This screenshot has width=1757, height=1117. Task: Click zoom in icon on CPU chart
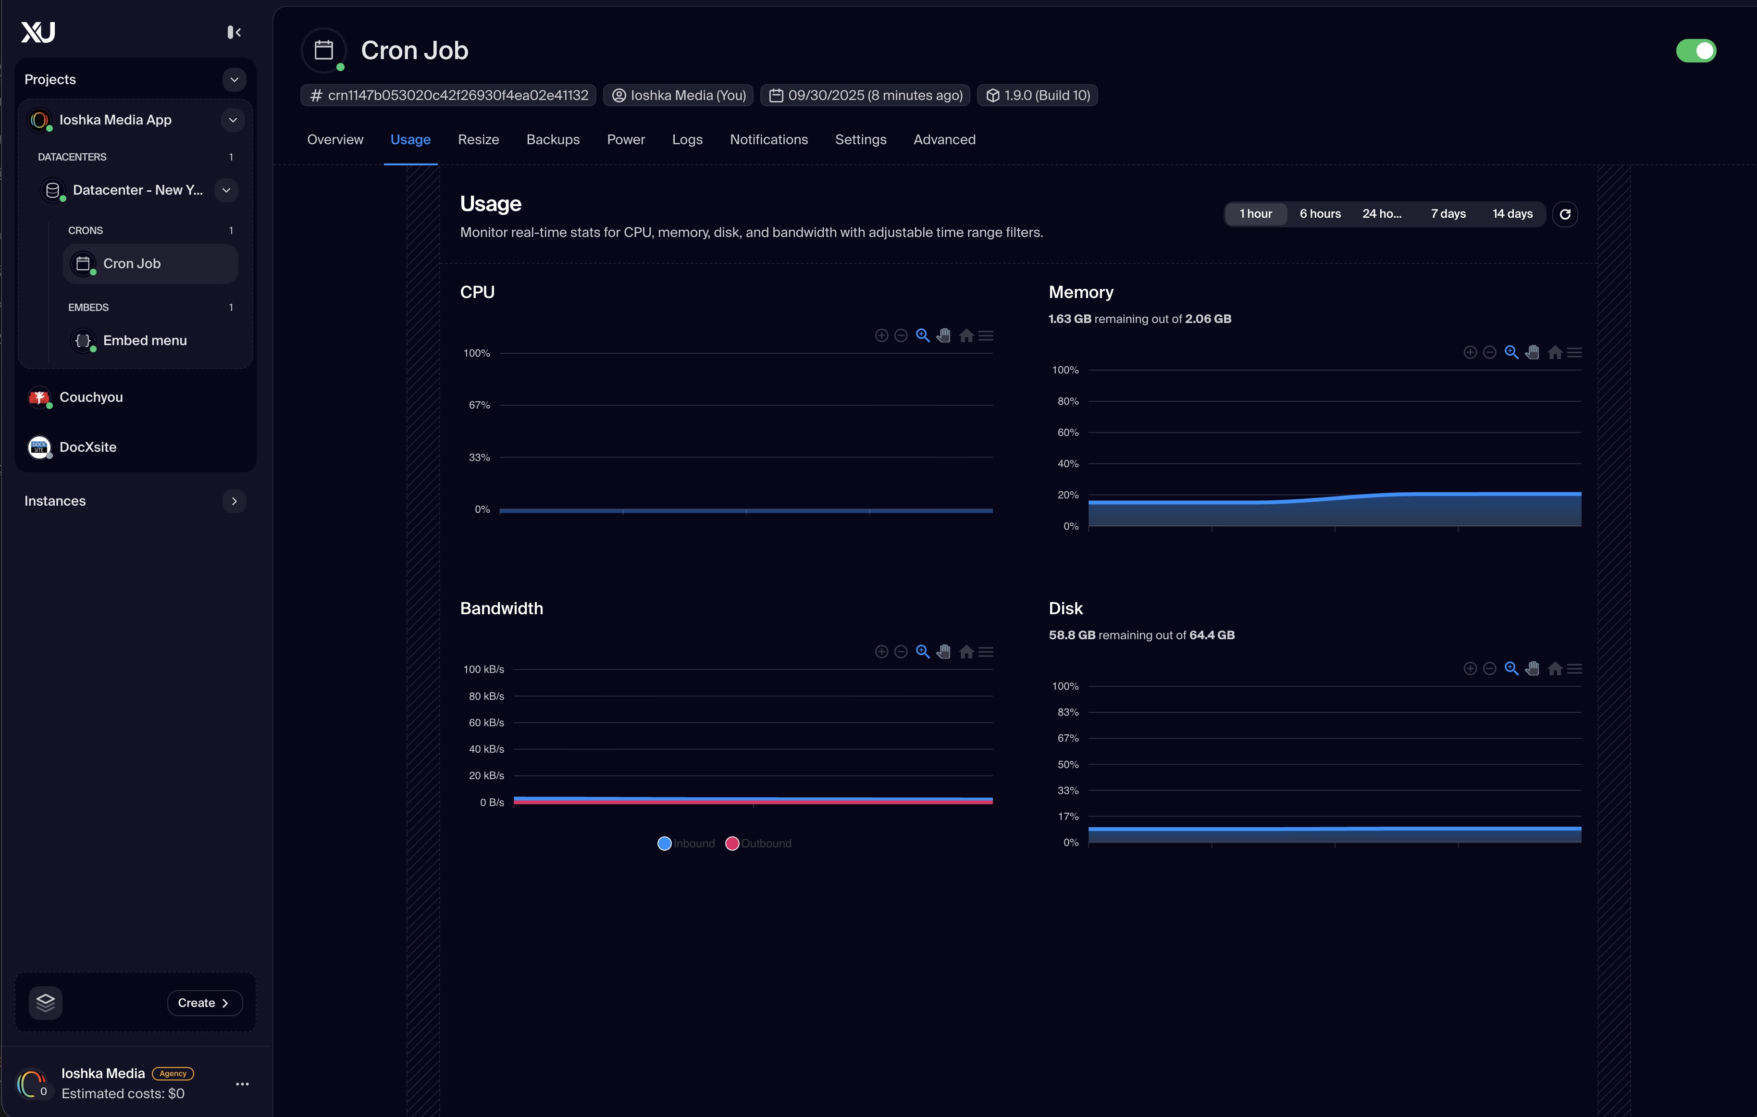[x=881, y=335]
